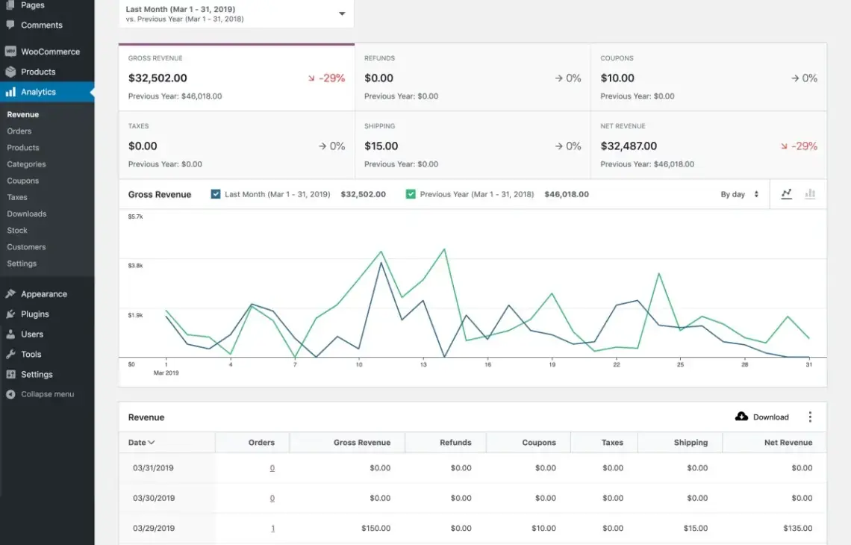Uncheck the Last Month (Mar 2019) series
851x545 pixels.
pos(216,194)
